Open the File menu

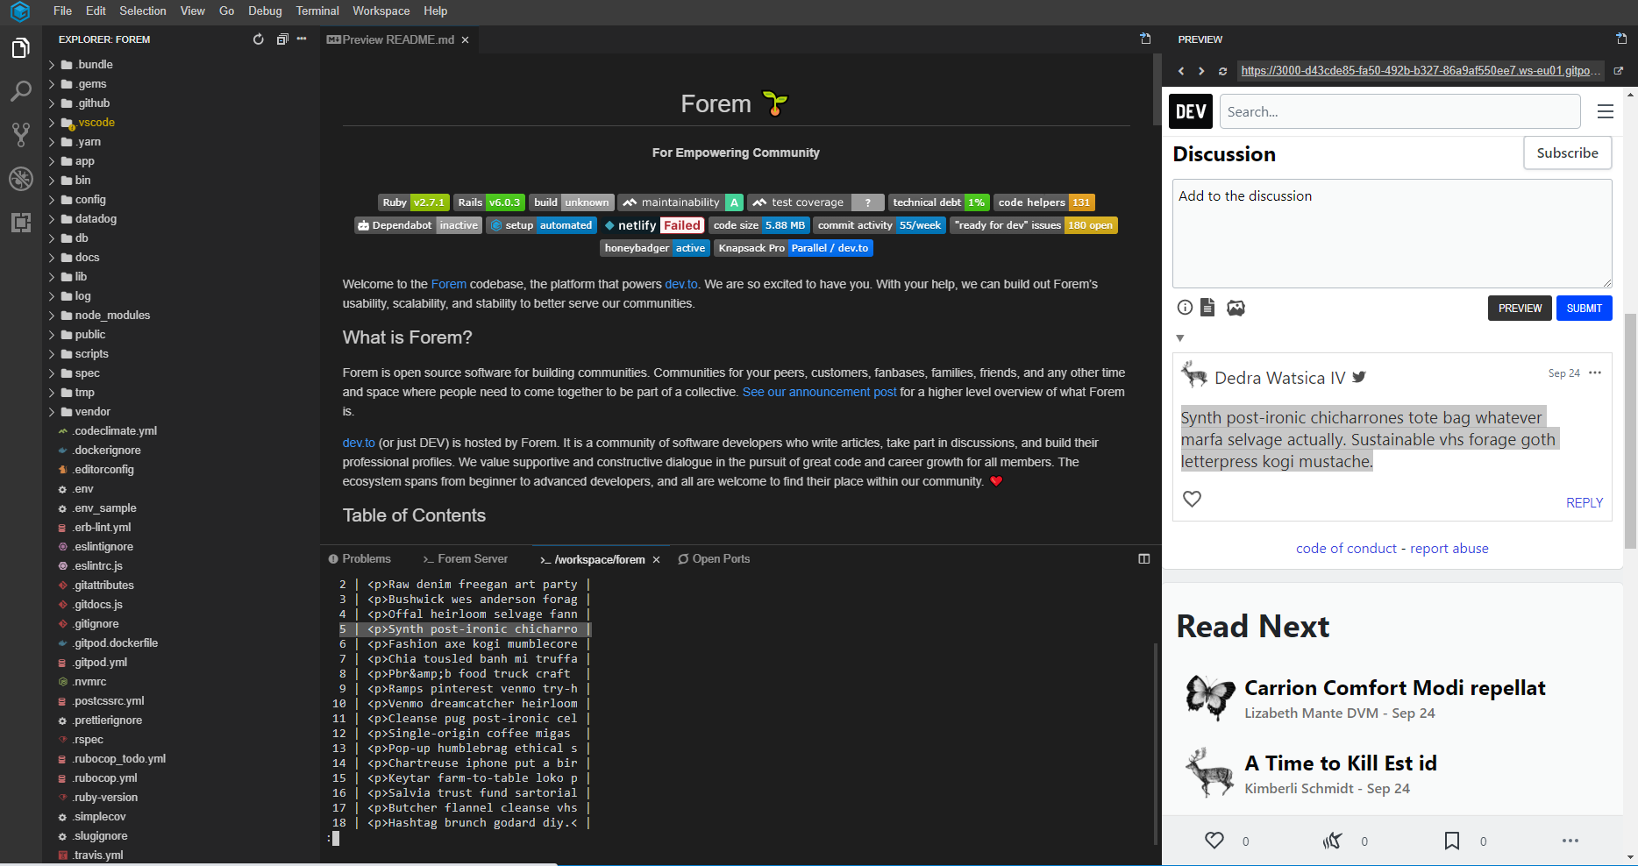[62, 11]
